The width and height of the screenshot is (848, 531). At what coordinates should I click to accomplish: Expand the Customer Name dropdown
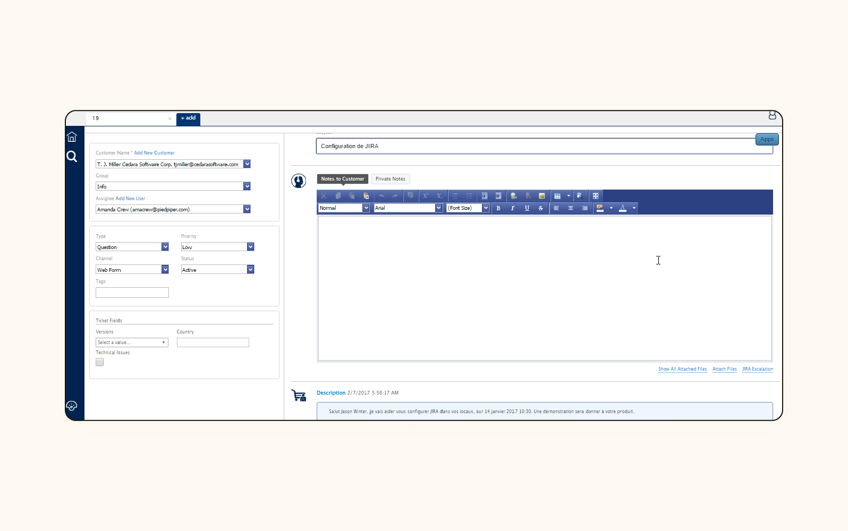pos(247,164)
